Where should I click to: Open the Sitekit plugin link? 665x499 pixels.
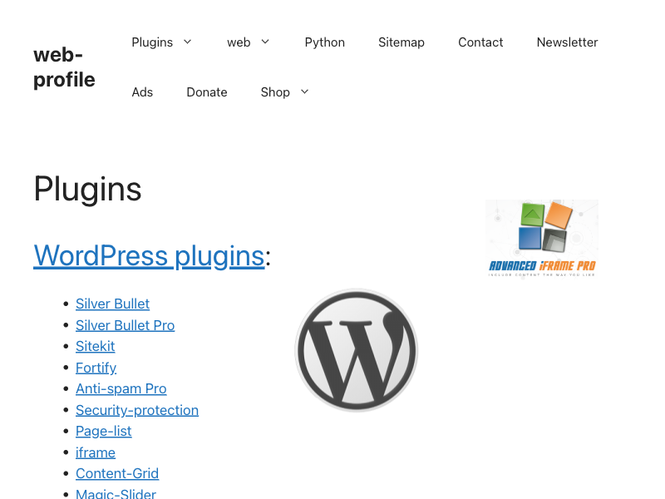pyautogui.click(x=95, y=346)
